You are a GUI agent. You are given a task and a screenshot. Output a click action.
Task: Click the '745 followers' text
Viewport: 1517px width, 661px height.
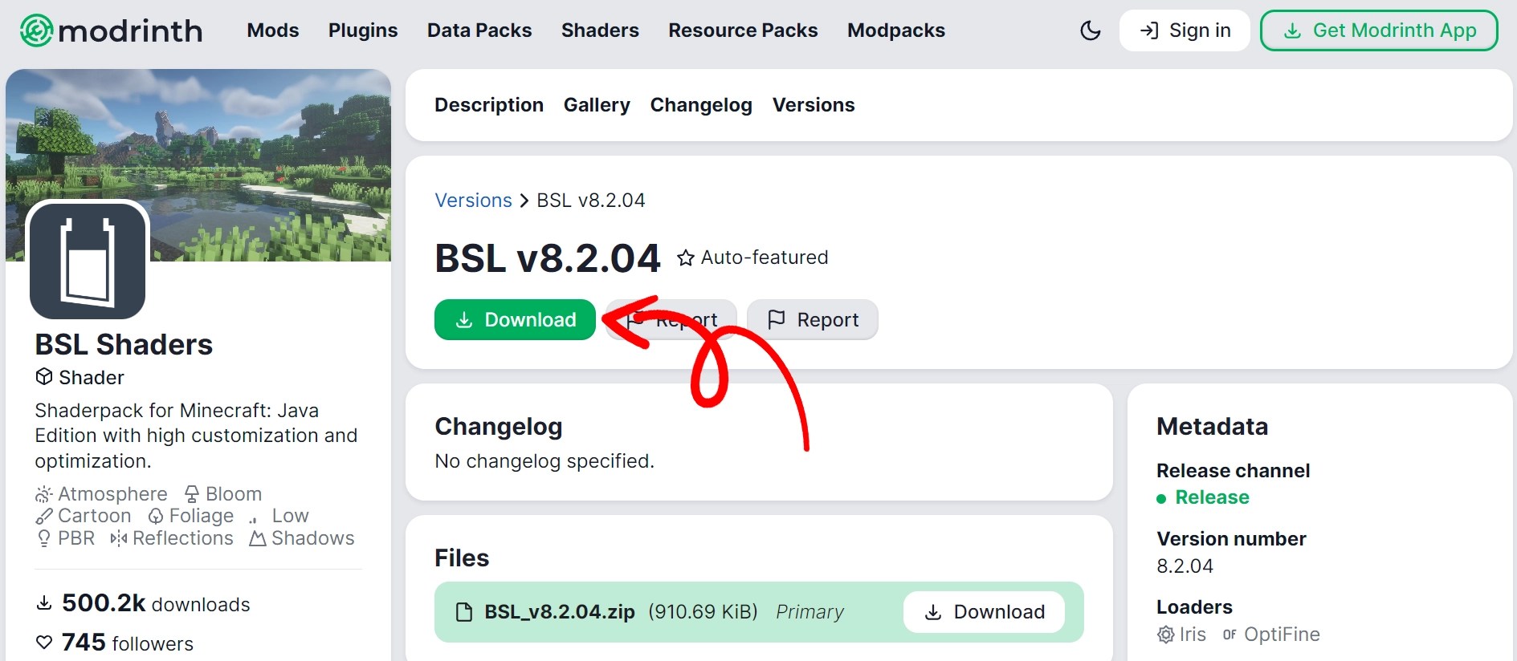pos(128,643)
